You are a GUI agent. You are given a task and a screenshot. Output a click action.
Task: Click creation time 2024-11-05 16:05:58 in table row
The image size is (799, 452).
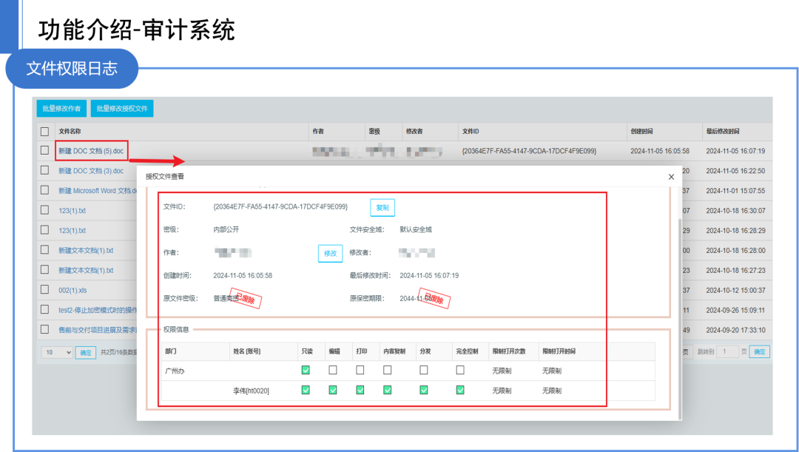[x=660, y=151]
